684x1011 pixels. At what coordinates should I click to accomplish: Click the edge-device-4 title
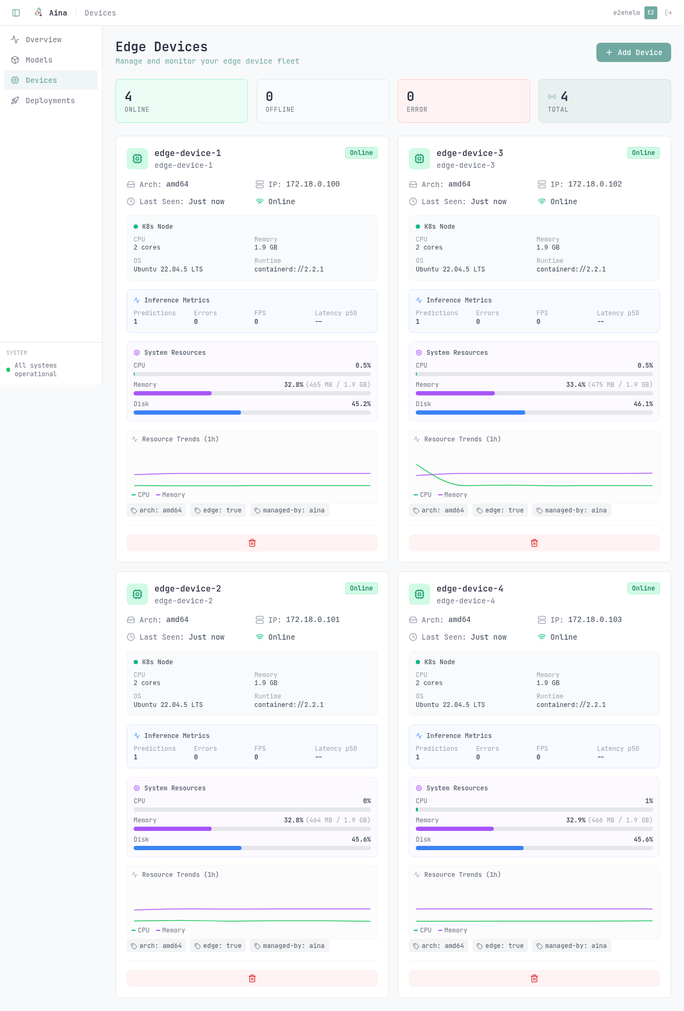tap(470, 589)
